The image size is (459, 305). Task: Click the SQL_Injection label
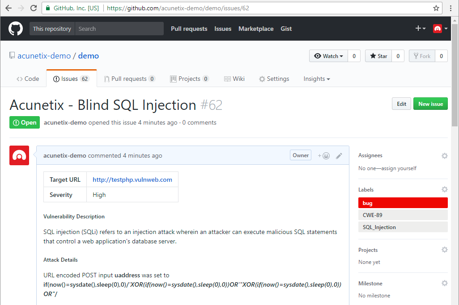(403, 227)
